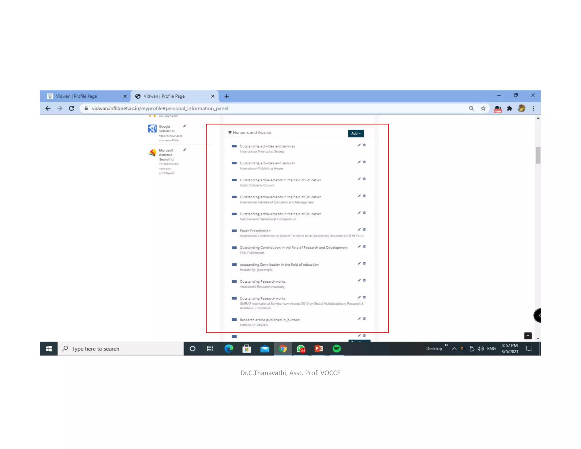This screenshot has height=449, width=581.
Task: Launch Microsoft Edge from taskbar
Action: [229, 349]
